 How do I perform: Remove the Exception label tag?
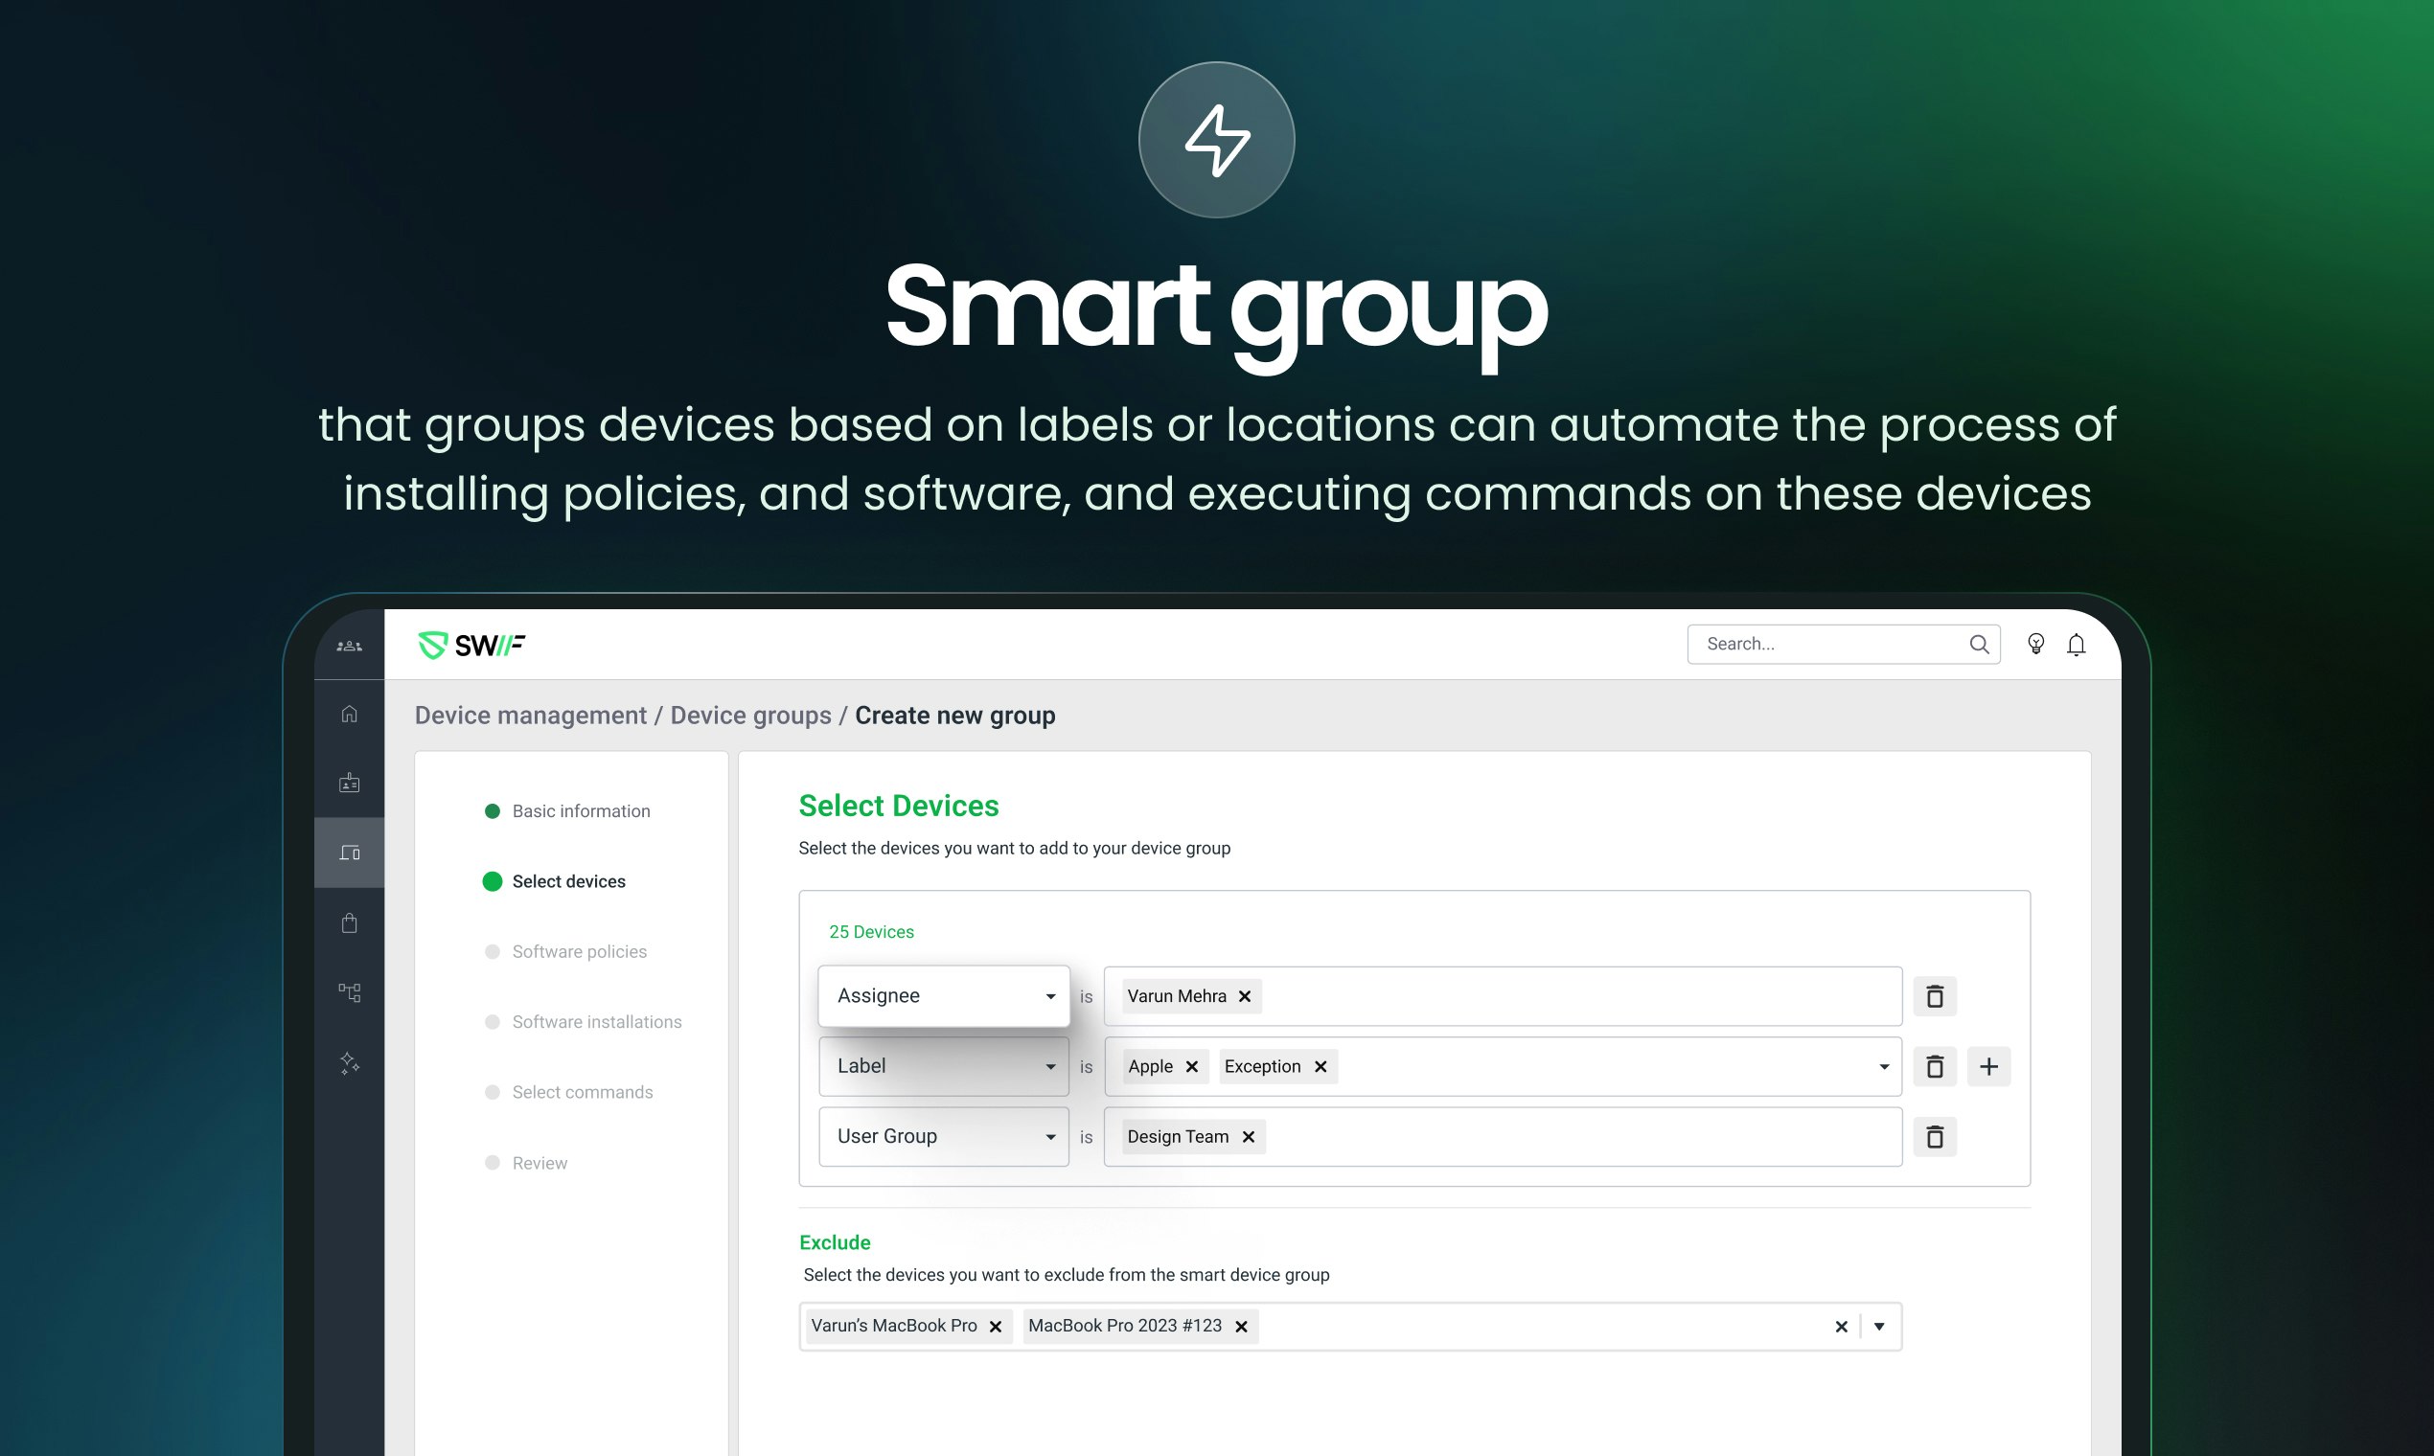click(1320, 1066)
